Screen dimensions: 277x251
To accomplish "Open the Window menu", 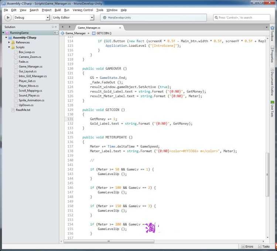I will [112, 10].
